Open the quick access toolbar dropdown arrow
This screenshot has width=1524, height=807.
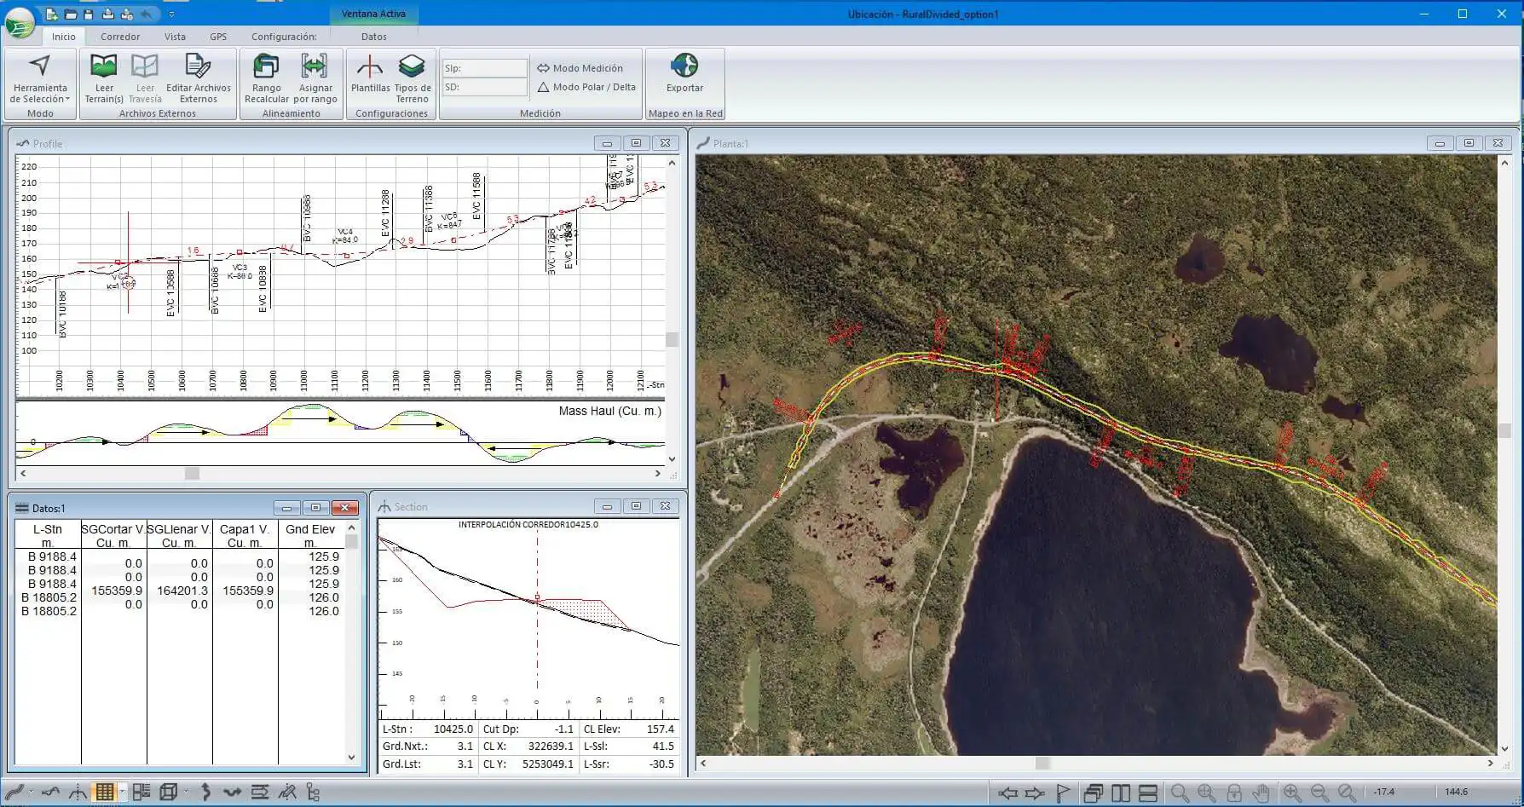click(x=171, y=14)
